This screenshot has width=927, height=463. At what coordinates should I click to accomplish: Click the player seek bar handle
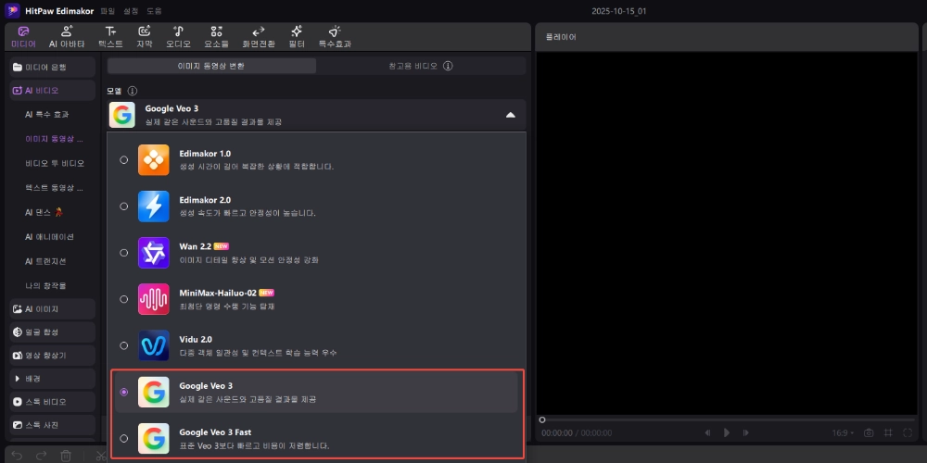pos(542,419)
